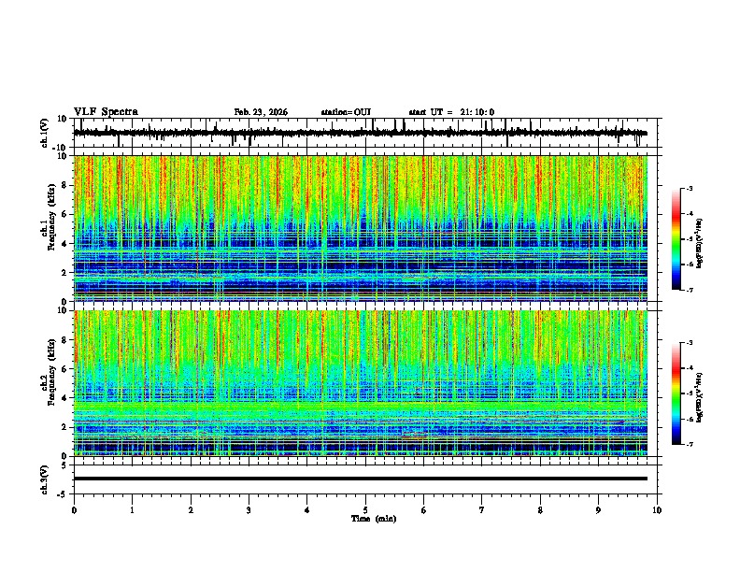Select the ch.3(V) axis label
This screenshot has width=740, height=572.
[x=45, y=479]
